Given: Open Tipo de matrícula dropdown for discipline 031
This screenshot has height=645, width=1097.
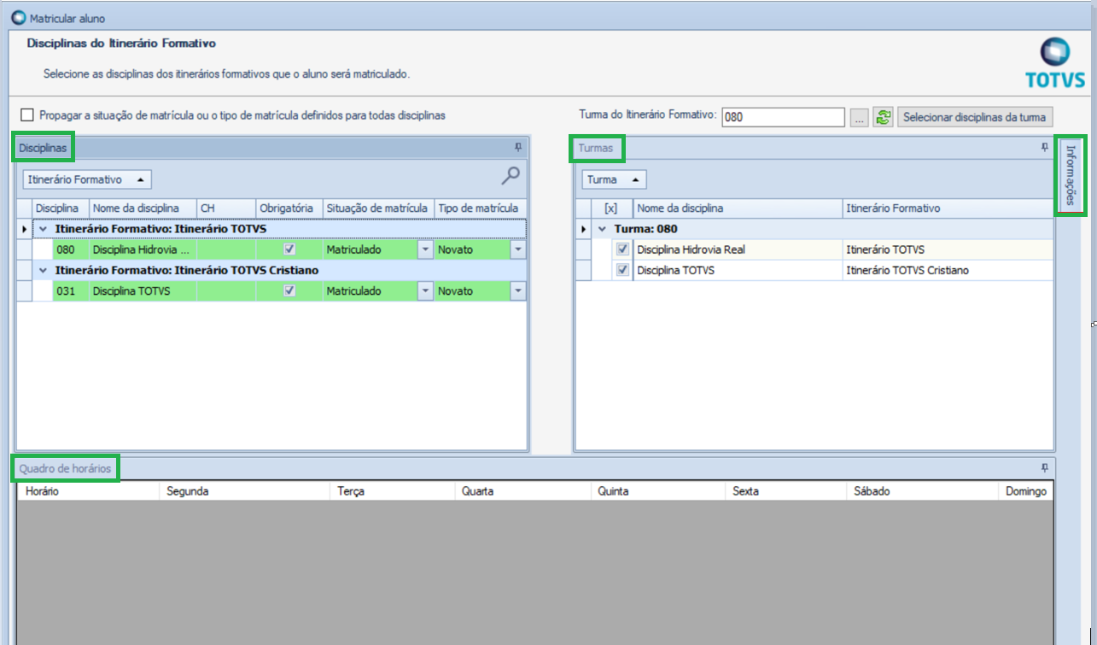Looking at the screenshot, I should [517, 290].
